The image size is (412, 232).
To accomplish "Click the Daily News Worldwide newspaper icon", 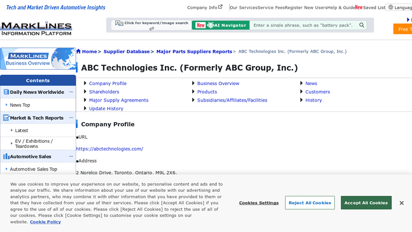I will coord(6,92).
